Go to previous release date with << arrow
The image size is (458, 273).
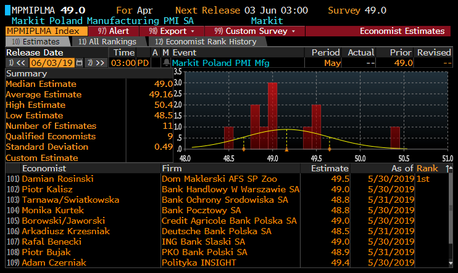(17, 63)
